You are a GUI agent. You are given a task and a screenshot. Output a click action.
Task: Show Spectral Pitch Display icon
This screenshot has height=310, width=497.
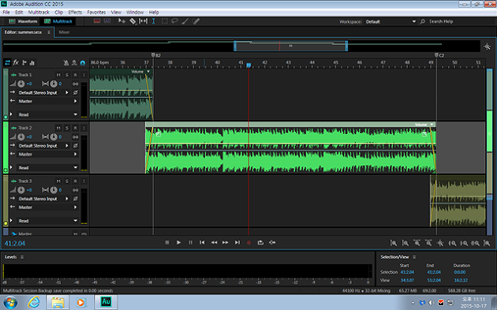[x=107, y=21]
